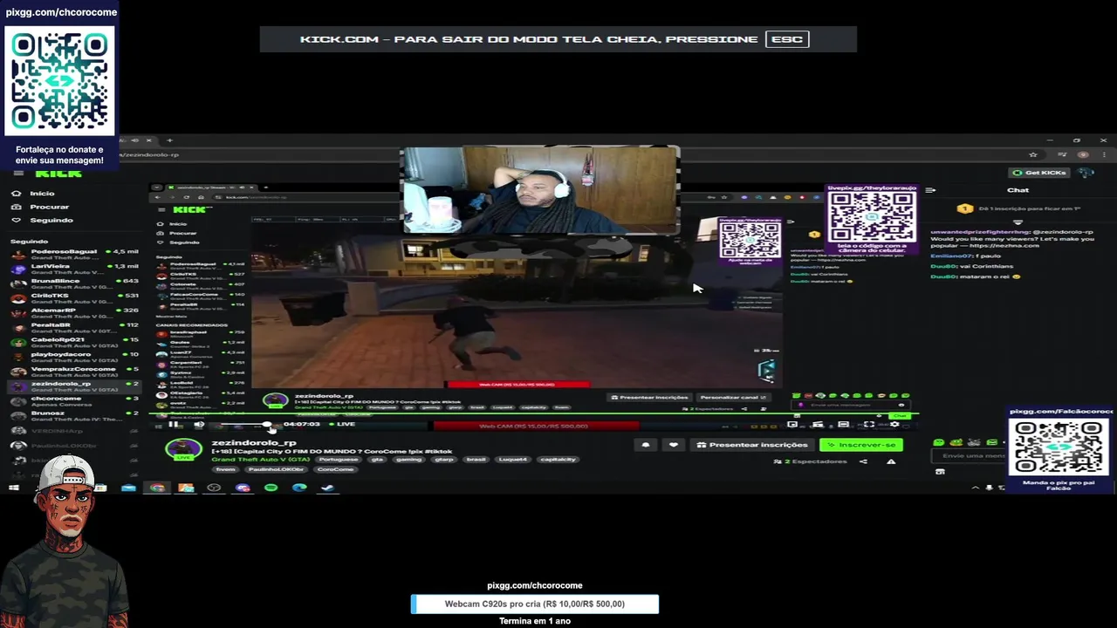The image size is (1117, 628).
Task: Pause the stream in the player
Action: (x=175, y=425)
